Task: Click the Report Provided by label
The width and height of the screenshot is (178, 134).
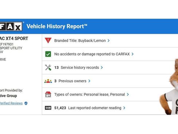Action: [11, 90]
